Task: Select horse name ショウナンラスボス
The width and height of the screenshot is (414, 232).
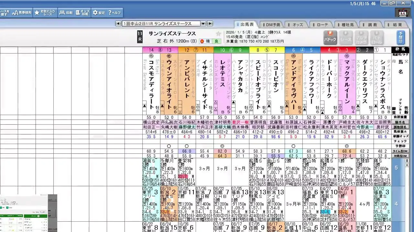Action: tap(383, 84)
